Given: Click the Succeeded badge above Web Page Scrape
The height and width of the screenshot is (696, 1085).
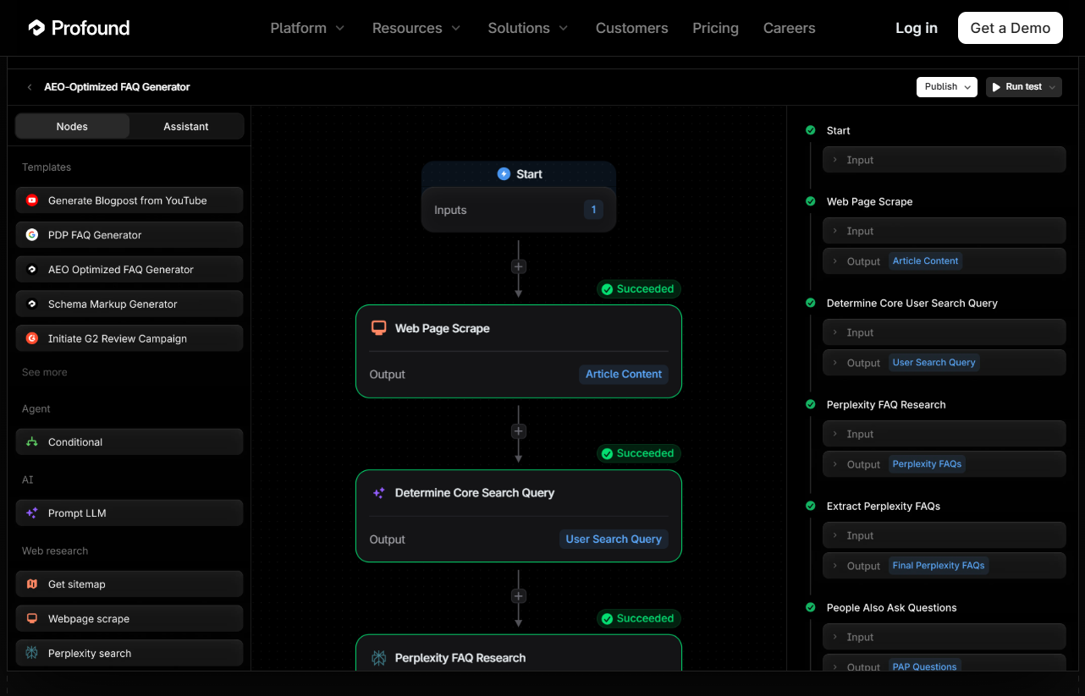Looking at the screenshot, I should tap(639, 289).
